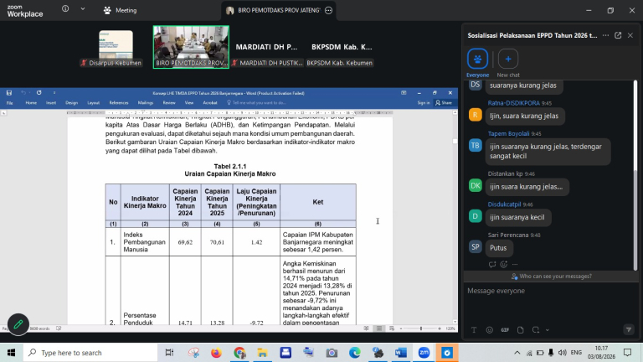
Task: Start a New chat
Action: point(508,63)
